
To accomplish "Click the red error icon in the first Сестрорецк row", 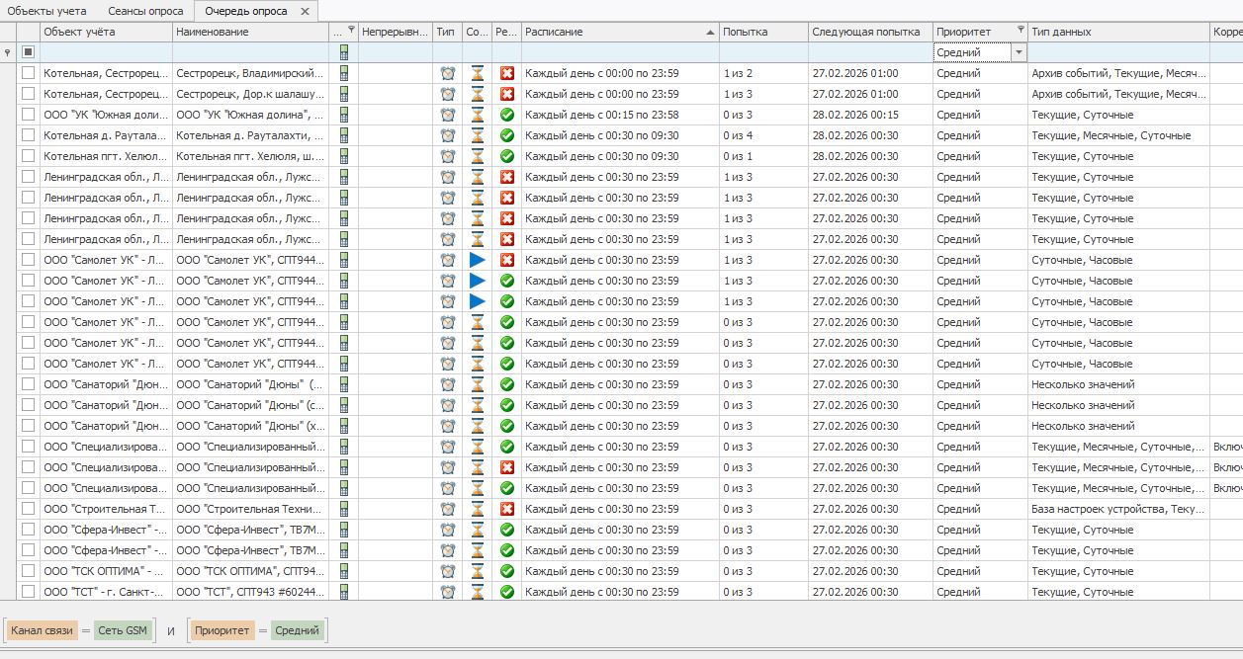I will coord(507,73).
